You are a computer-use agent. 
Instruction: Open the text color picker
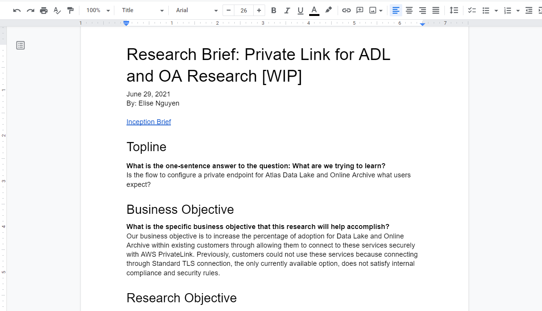point(314,10)
